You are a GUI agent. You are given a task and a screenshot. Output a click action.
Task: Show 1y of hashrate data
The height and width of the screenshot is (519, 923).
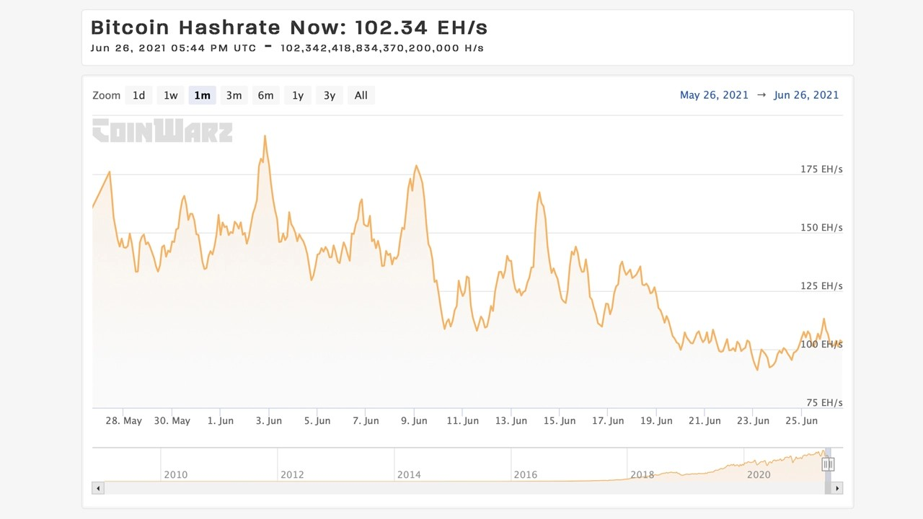click(297, 95)
